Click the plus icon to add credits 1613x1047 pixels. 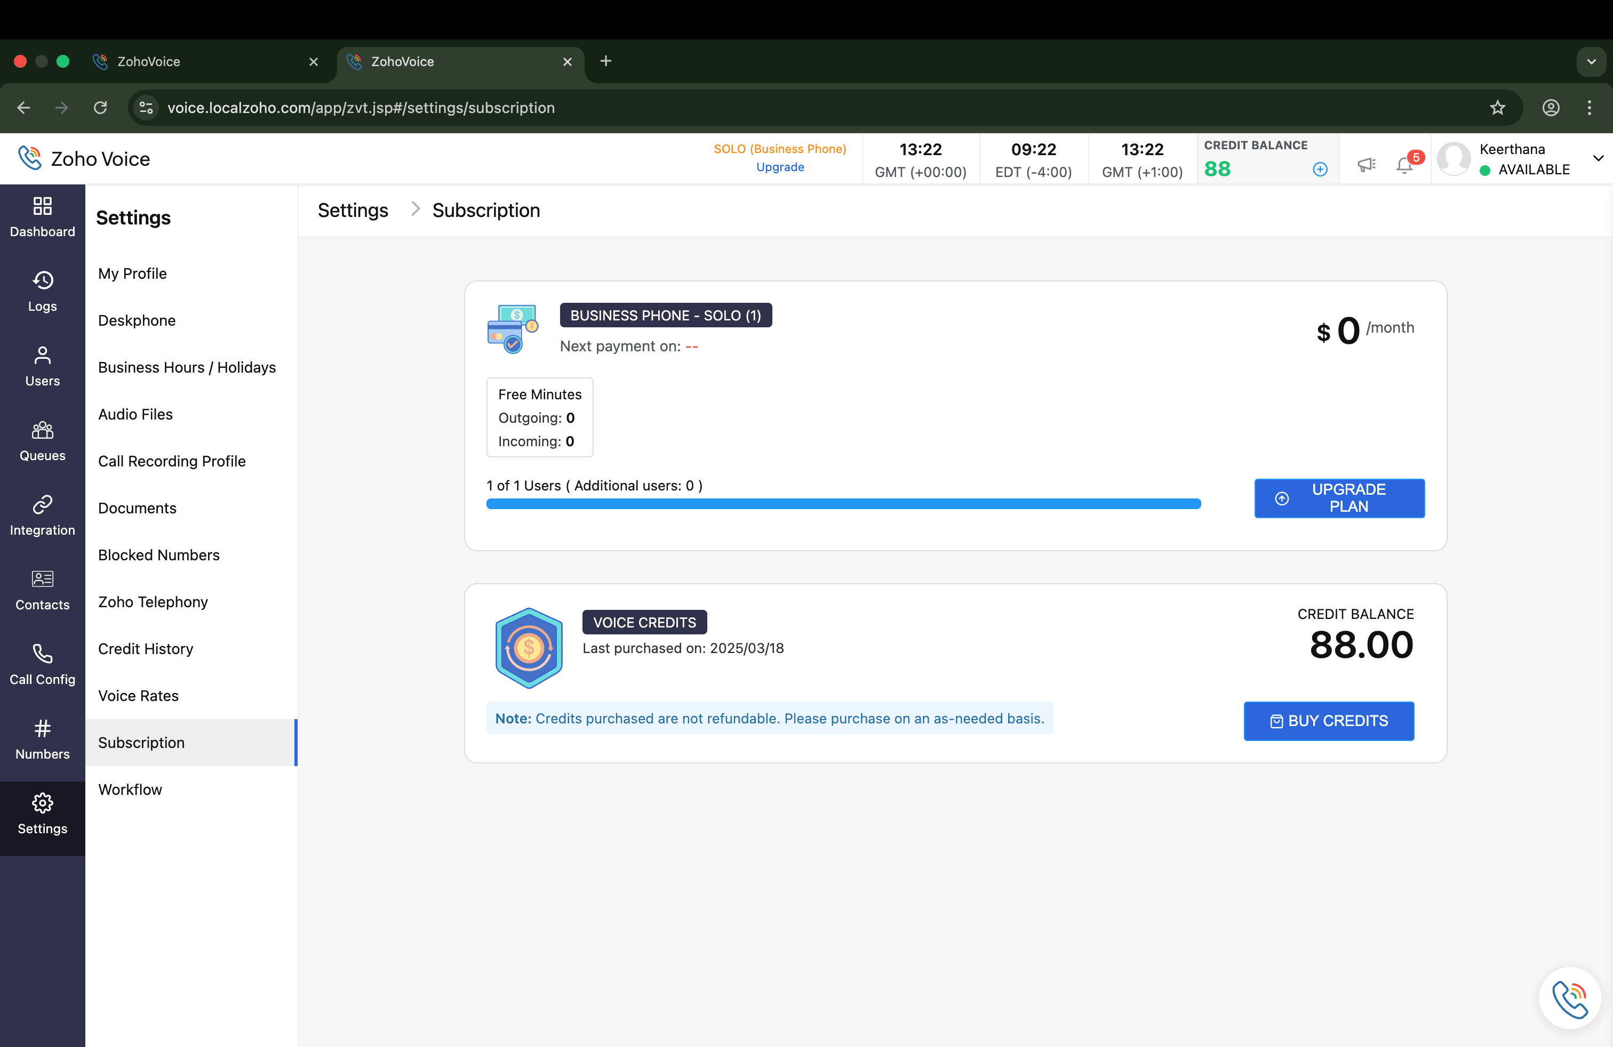1320,170
